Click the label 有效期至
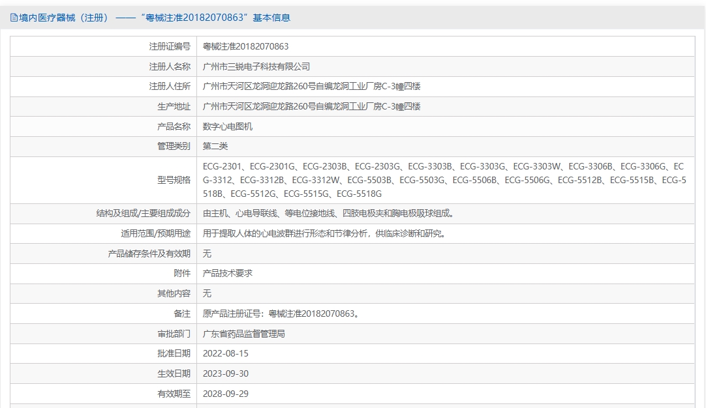 pos(174,394)
